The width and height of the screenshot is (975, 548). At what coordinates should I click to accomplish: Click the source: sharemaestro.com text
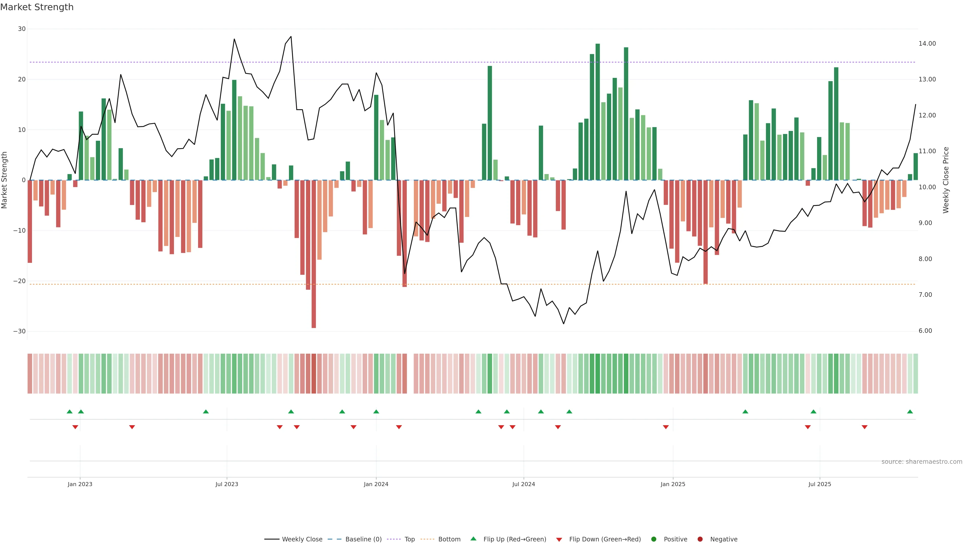pyautogui.click(x=922, y=461)
